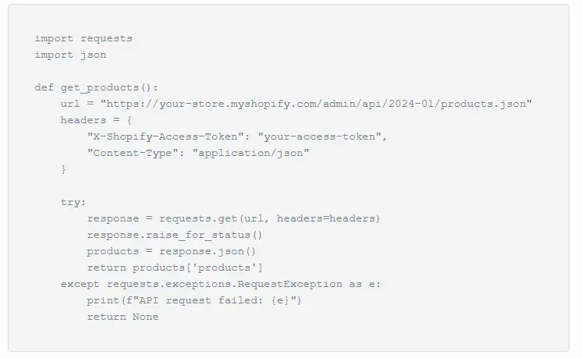Click the 'headers = {' line

[x=96, y=120]
